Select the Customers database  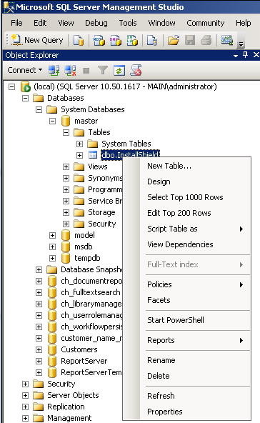(x=79, y=349)
